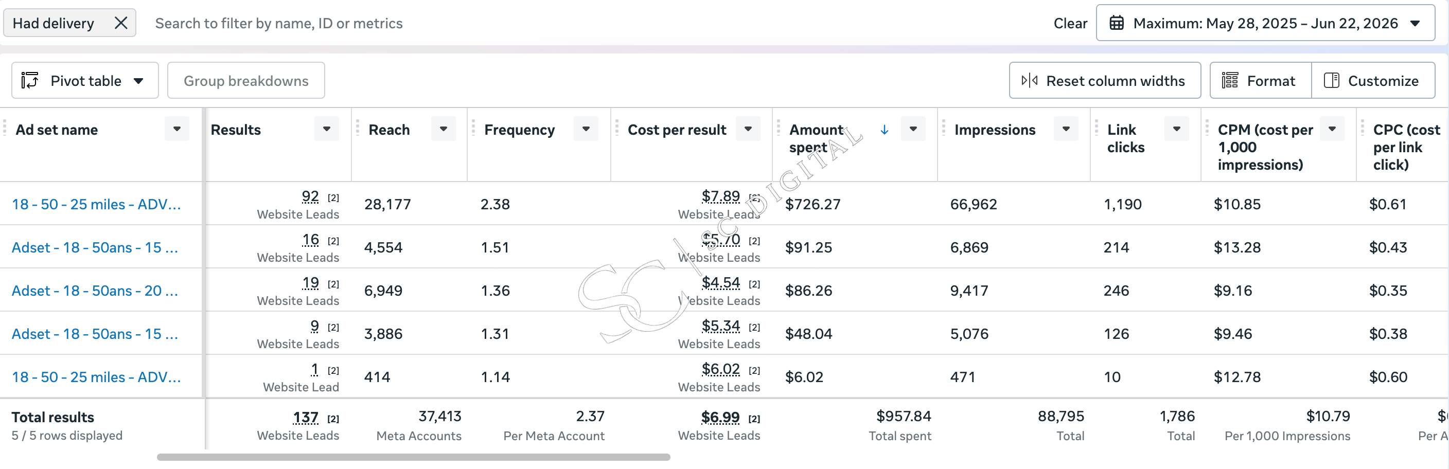Open the Ad set name column dropdown
Screen dimensions: 1449x469
[x=176, y=130]
